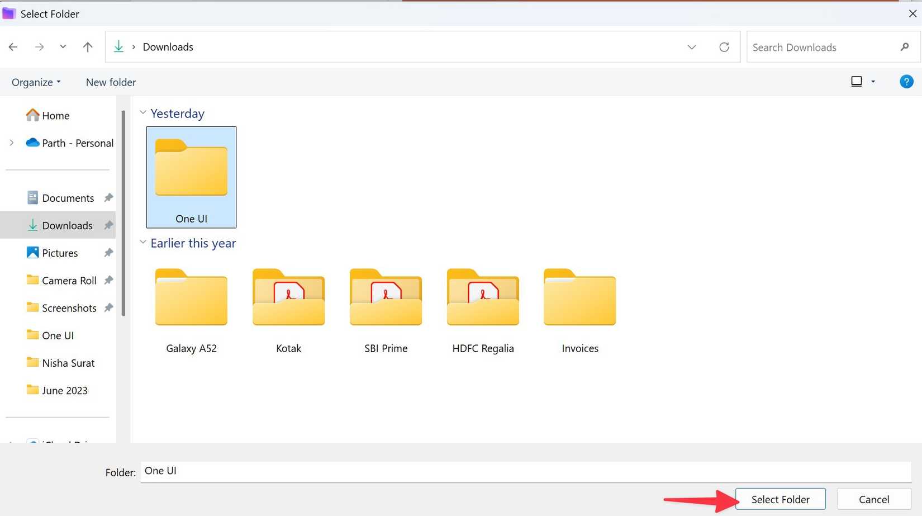This screenshot has width=922, height=516.
Task: Toggle the pin next to Pictures
Action: coord(108,253)
